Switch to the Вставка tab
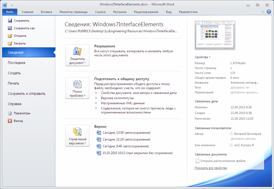274x189 pixels. [x=46, y=12]
